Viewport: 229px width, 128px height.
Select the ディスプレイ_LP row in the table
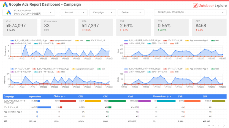[114, 107]
